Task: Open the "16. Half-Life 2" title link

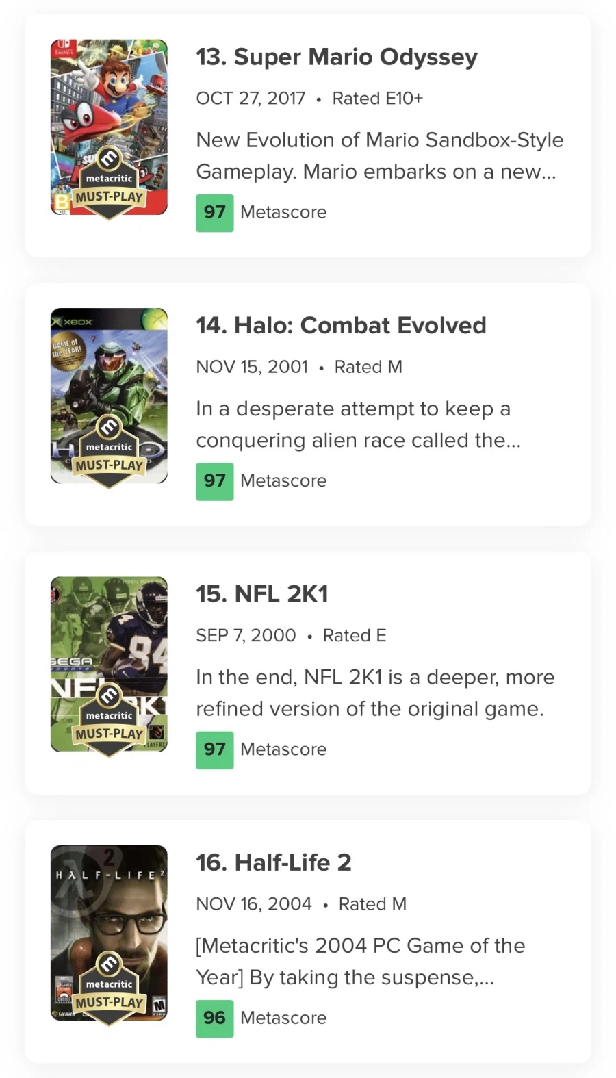Action: (x=274, y=862)
